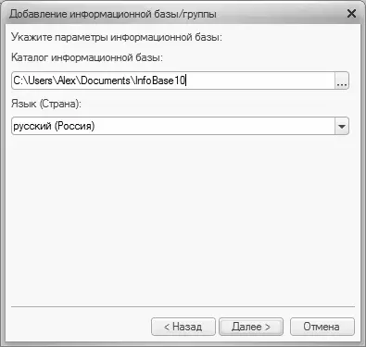Click the Язык (Страна) label
The width and height of the screenshot is (366, 347).
(x=46, y=104)
